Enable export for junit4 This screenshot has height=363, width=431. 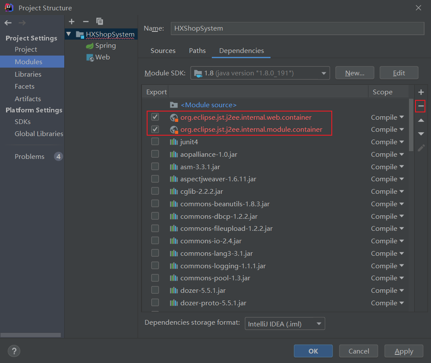click(x=155, y=142)
